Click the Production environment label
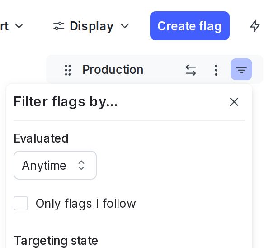 click(x=113, y=69)
